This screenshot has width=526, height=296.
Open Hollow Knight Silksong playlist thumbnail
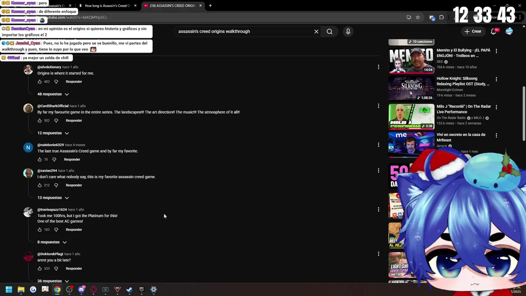[x=411, y=88]
